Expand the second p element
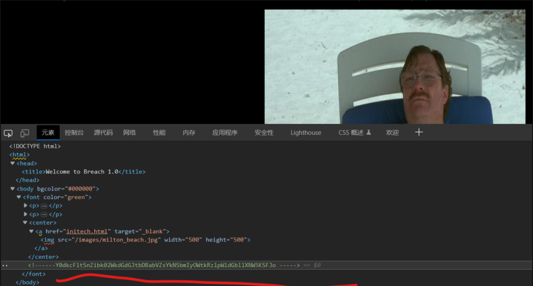This screenshot has height=286, width=533. point(26,214)
